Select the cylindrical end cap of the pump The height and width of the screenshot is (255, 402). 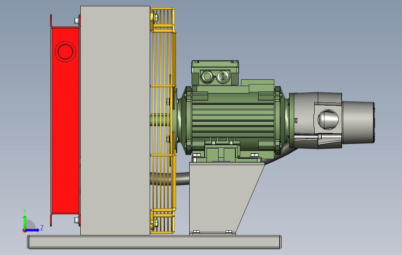(358, 122)
